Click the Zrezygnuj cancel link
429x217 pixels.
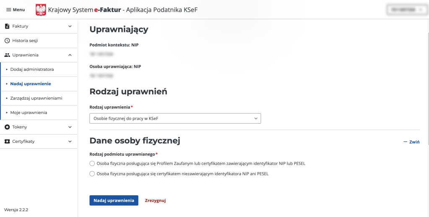155,201
